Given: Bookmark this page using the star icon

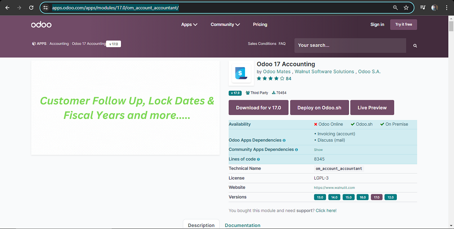Looking at the screenshot, I should tap(406, 7).
